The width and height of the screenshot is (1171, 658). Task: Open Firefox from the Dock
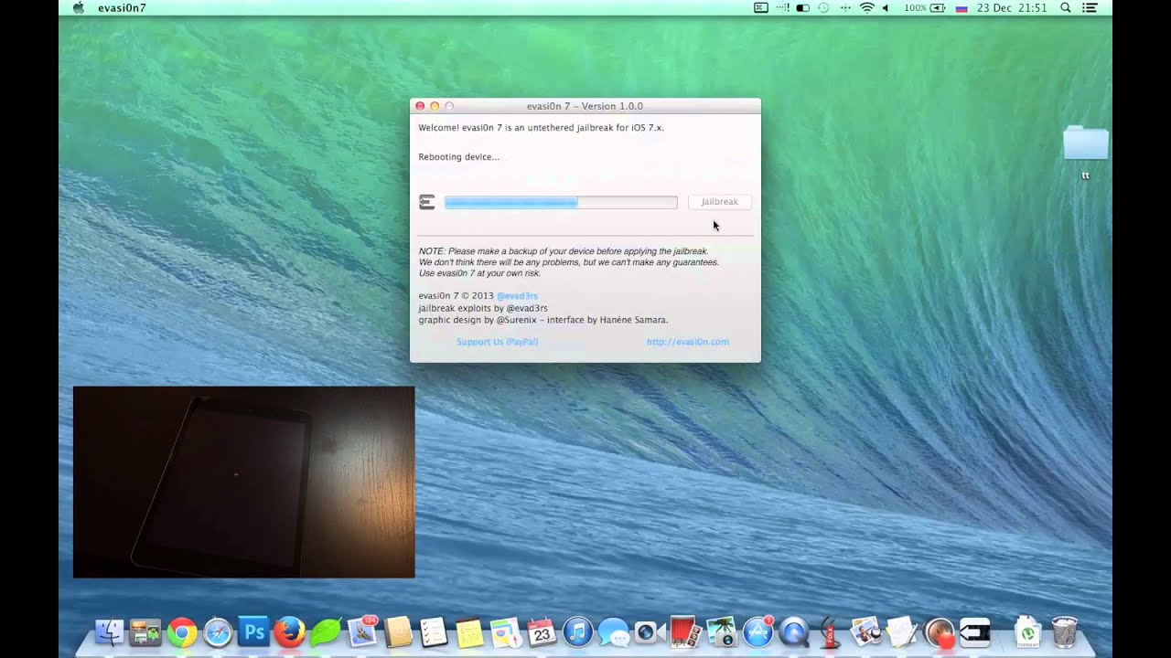(289, 632)
